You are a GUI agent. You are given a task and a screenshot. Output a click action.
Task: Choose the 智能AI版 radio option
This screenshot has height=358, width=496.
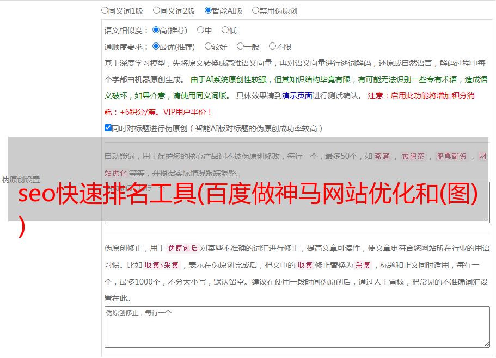208,10
